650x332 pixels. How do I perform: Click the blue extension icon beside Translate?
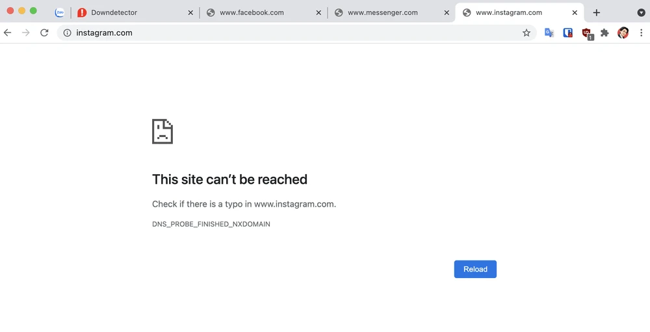(x=568, y=32)
